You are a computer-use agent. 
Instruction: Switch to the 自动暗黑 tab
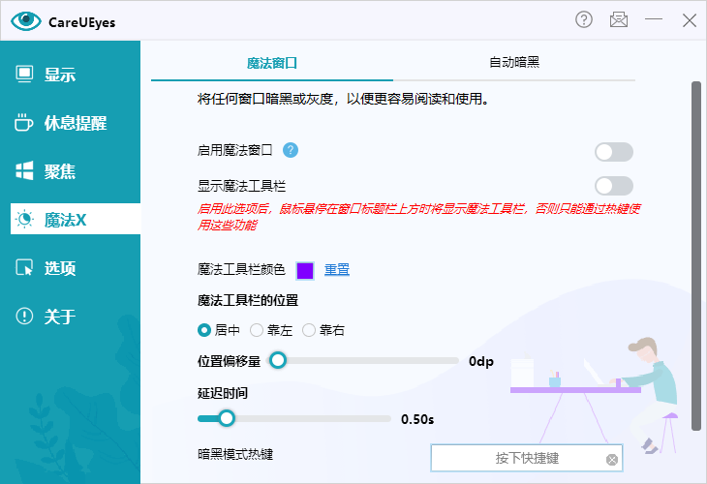(514, 63)
